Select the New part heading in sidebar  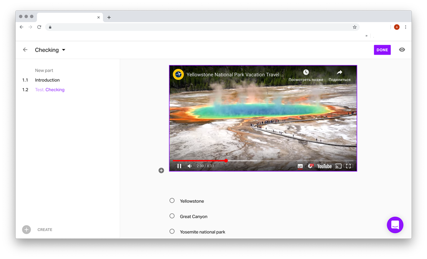click(x=44, y=70)
